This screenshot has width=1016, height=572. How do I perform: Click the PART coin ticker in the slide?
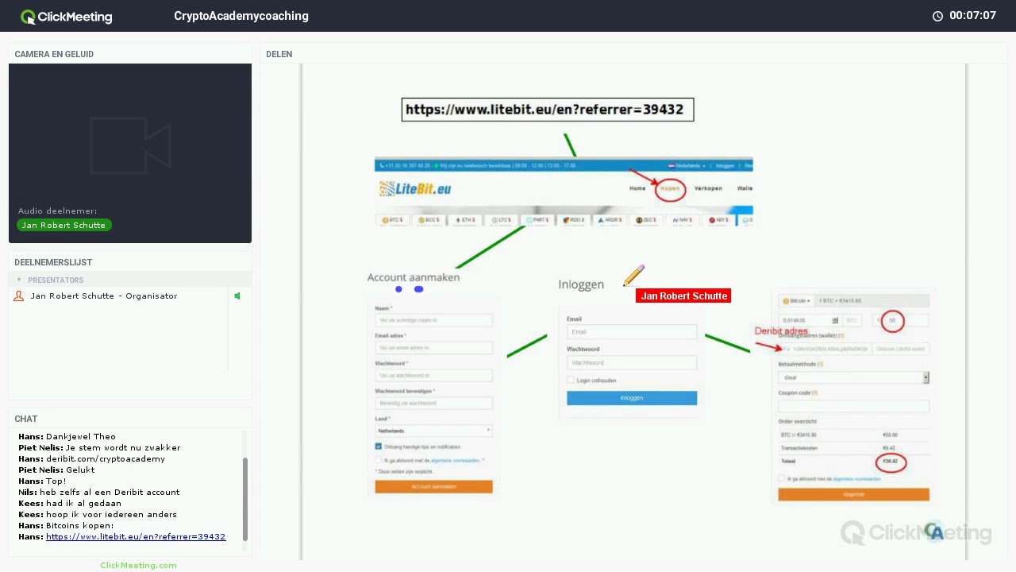538,220
